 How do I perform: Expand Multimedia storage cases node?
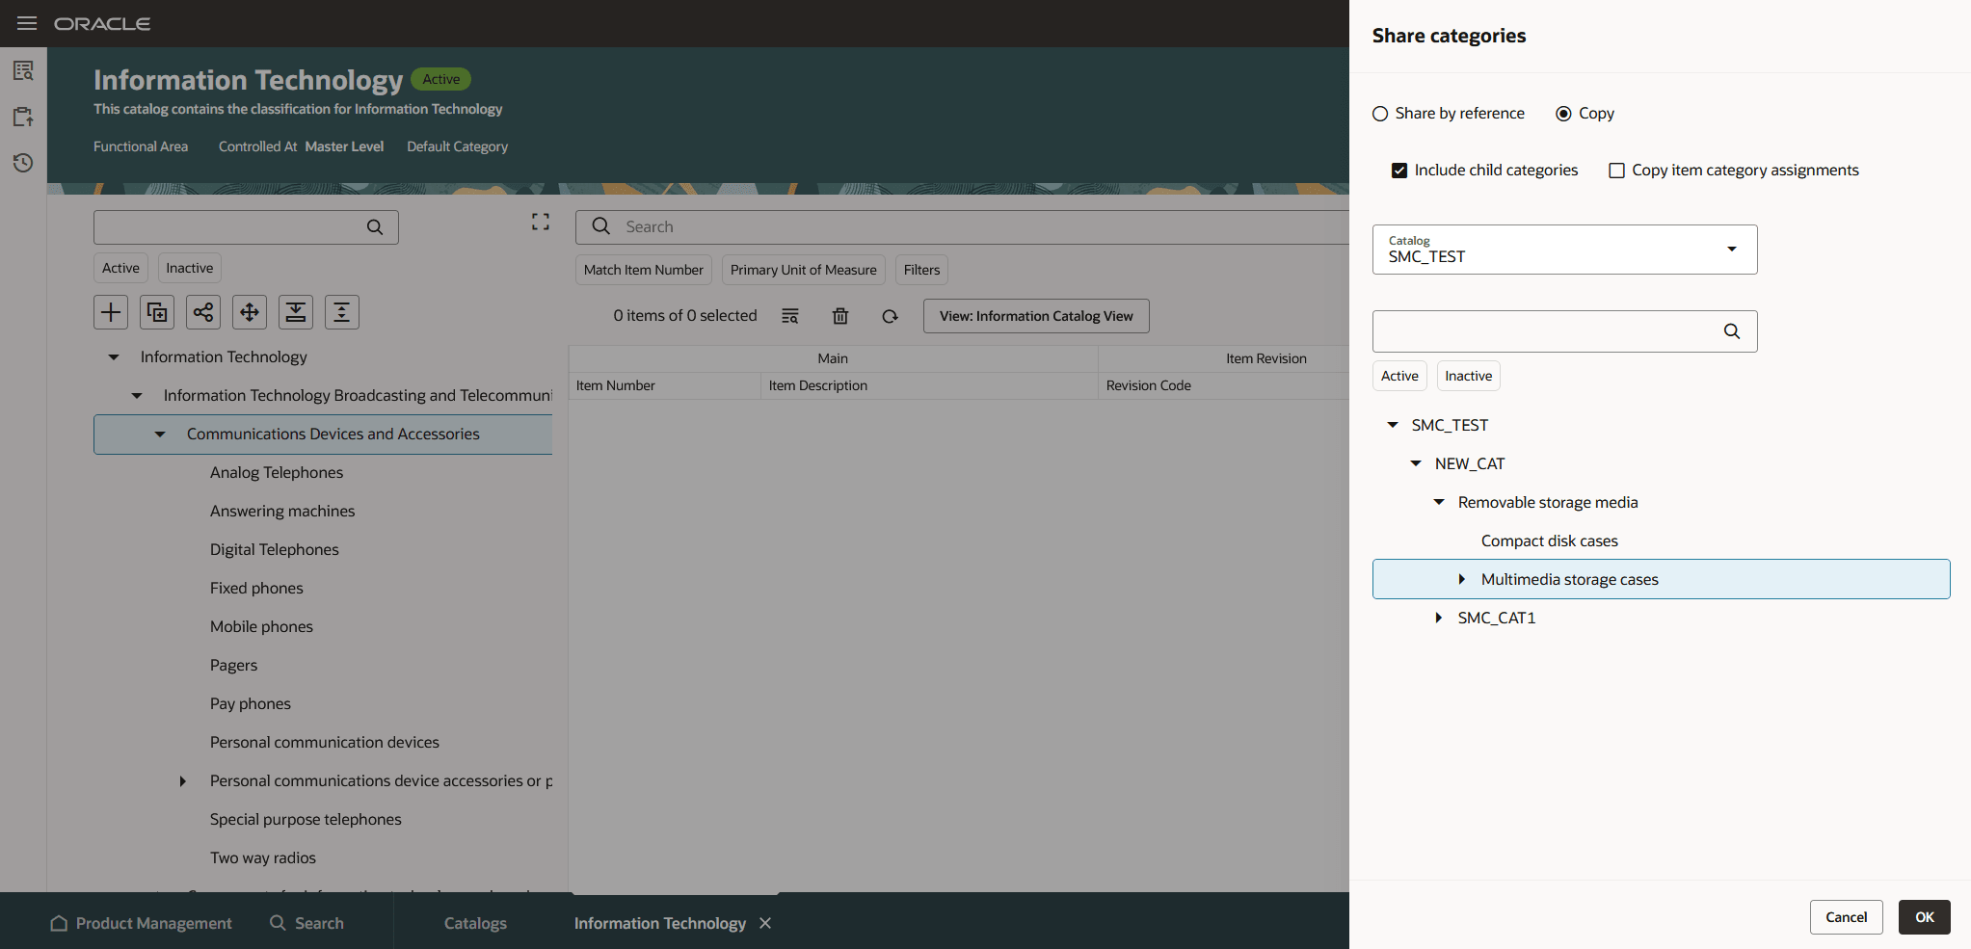pyautogui.click(x=1462, y=579)
